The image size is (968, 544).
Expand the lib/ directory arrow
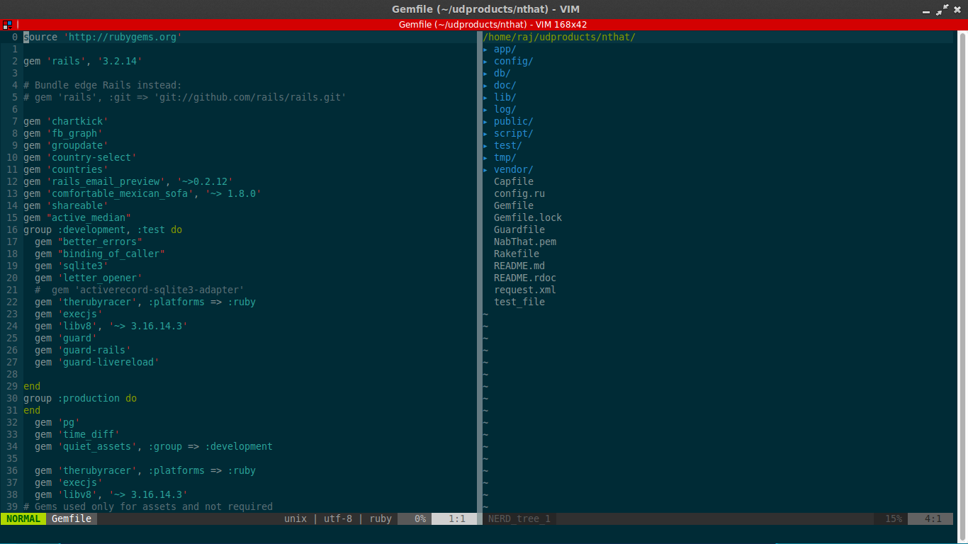point(485,97)
